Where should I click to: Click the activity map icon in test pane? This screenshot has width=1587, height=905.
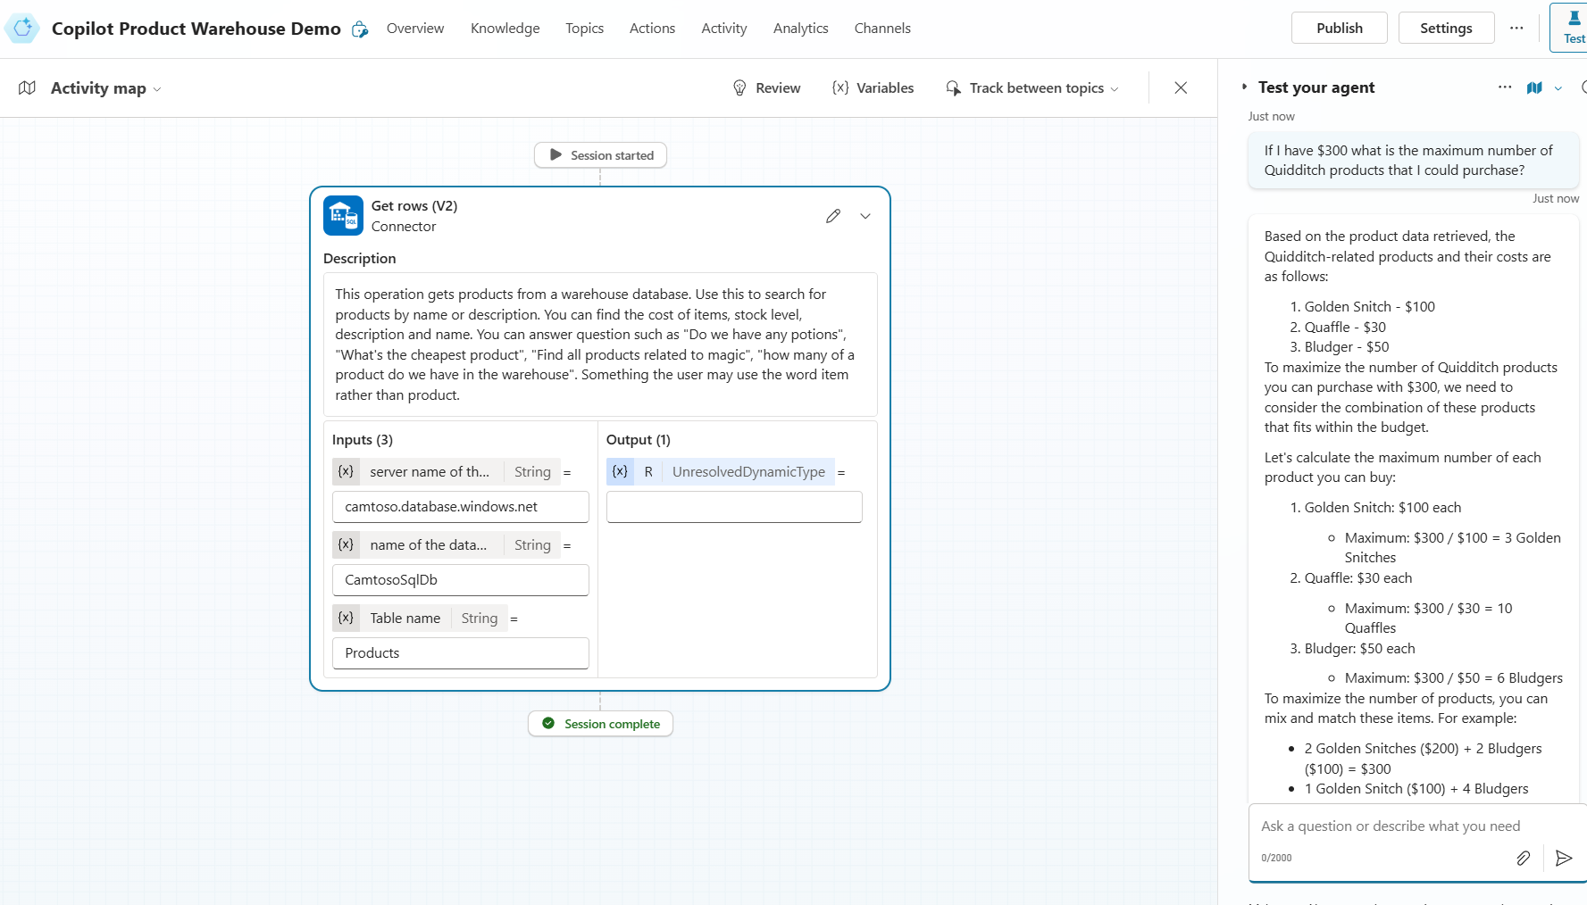click(x=1534, y=87)
